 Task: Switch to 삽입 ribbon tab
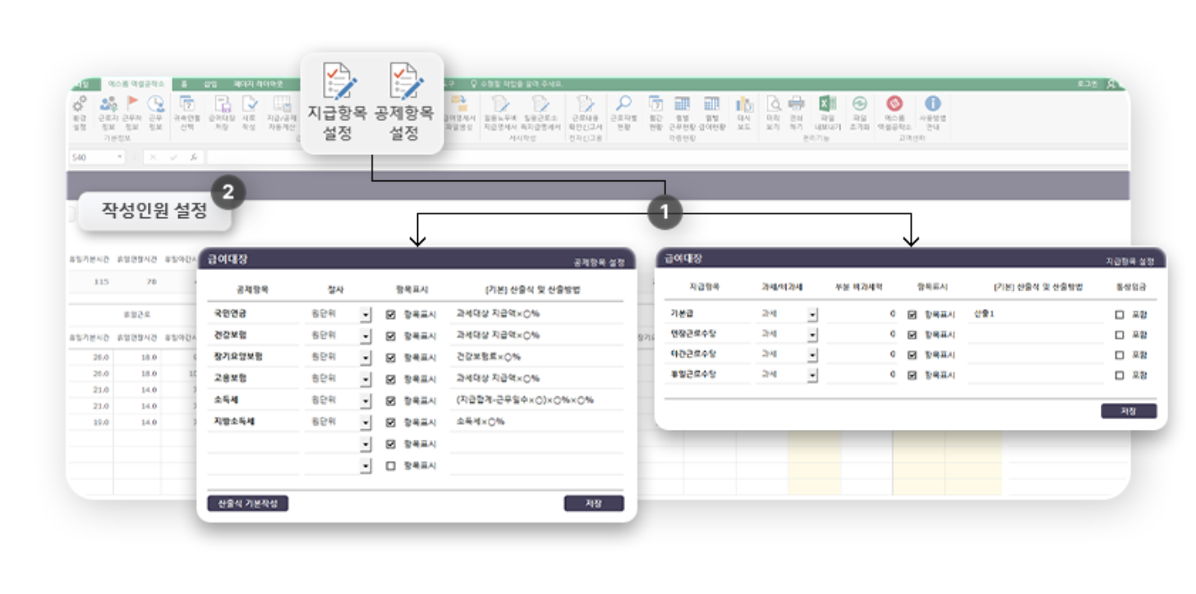coord(211,84)
